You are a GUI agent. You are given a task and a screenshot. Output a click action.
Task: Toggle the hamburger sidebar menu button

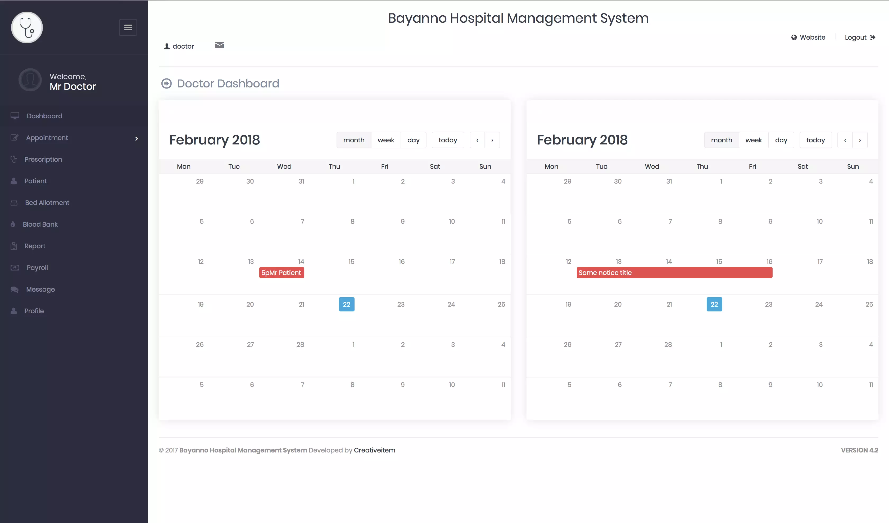pos(128,27)
